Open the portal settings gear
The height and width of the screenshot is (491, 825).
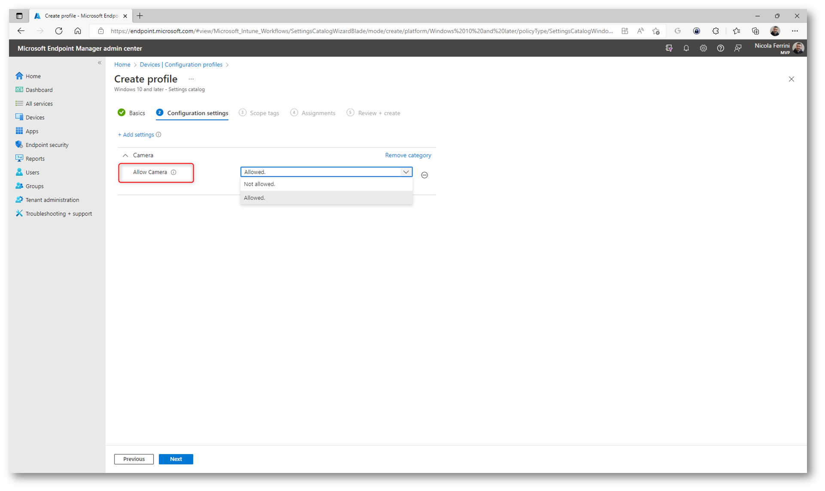pyautogui.click(x=703, y=48)
